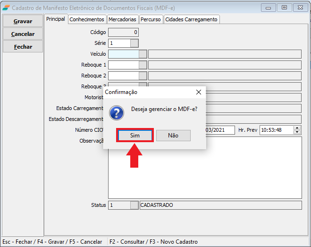This screenshot has width=311, height=247.
Task: Click the Sim button in confirmation dialog
Action: (x=135, y=136)
